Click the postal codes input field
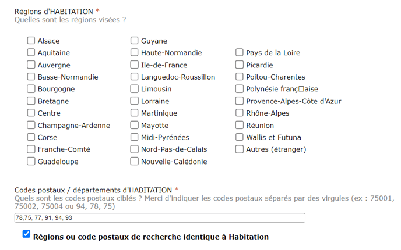Viewport: 401px width, 250px height. (x=159, y=218)
